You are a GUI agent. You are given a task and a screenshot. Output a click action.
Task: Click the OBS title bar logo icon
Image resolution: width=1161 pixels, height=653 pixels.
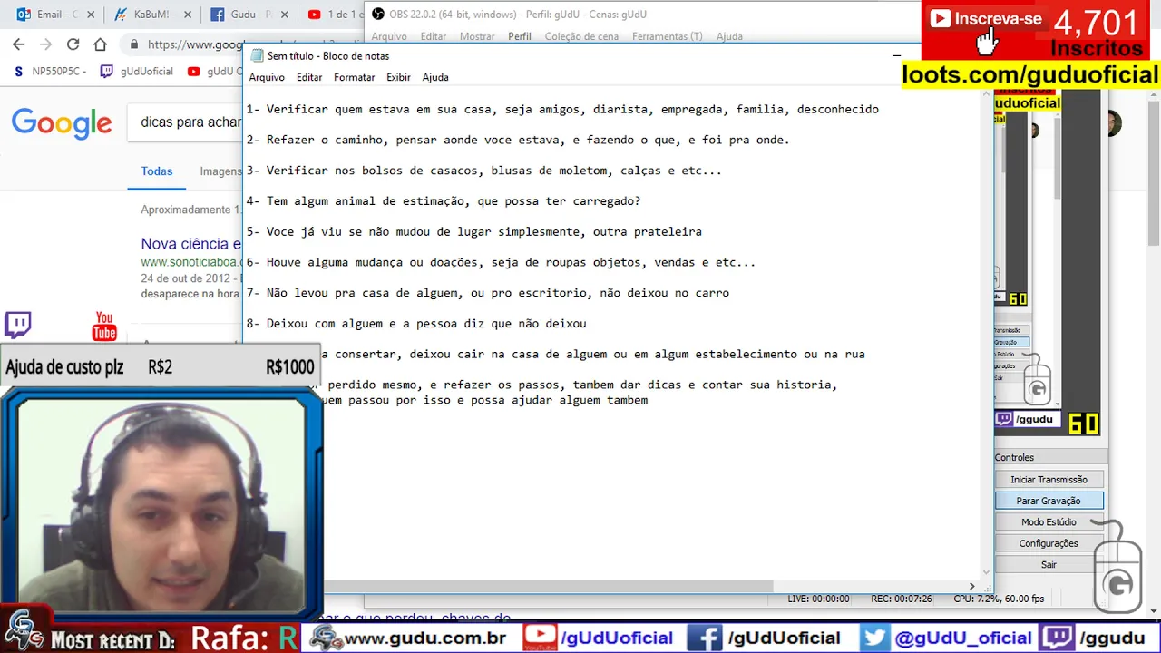[377, 15]
